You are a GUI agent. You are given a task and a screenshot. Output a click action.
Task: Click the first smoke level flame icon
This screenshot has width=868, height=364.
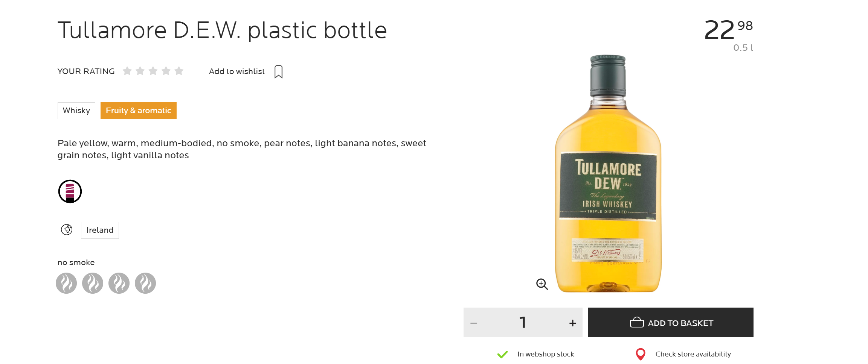pos(66,283)
